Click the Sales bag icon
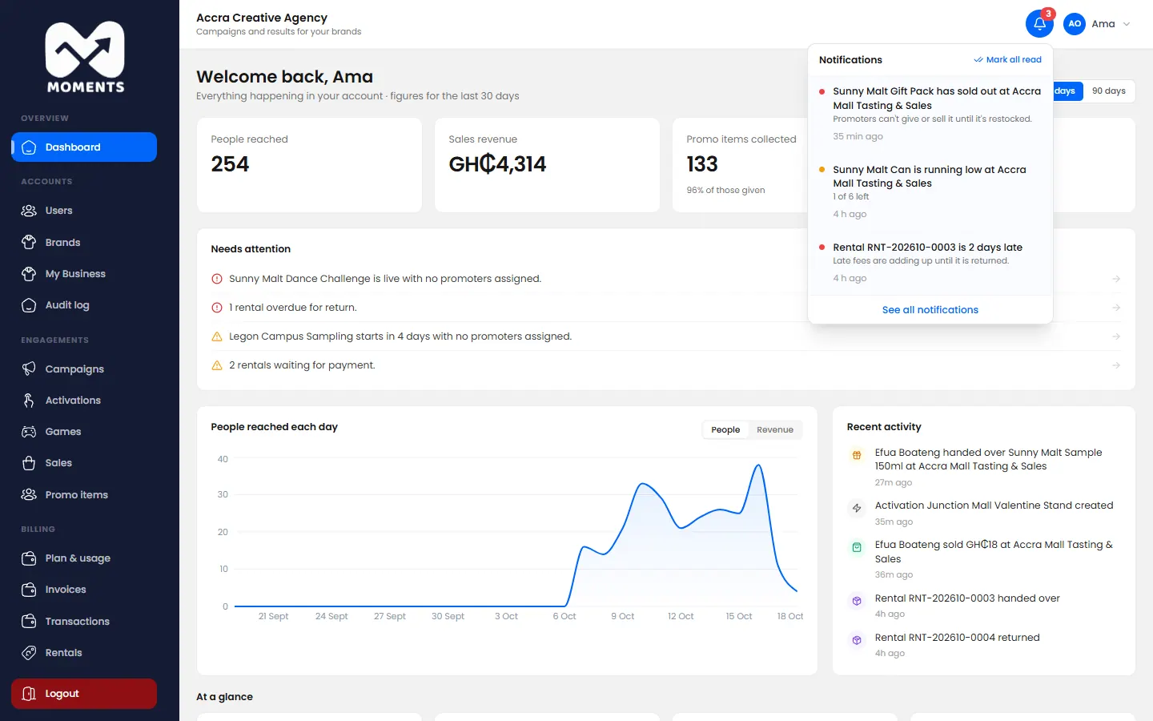Image resolution: width=1153 pixels, height=721 pixels. 29,463
